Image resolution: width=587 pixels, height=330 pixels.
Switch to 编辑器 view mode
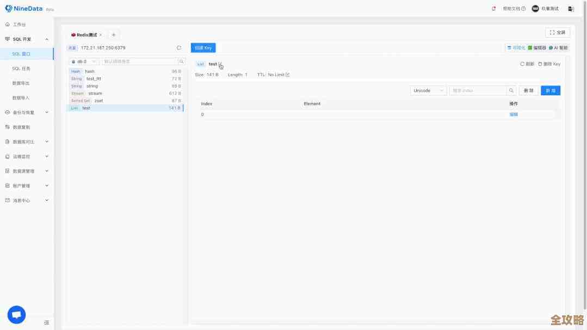tap(537, 48)
